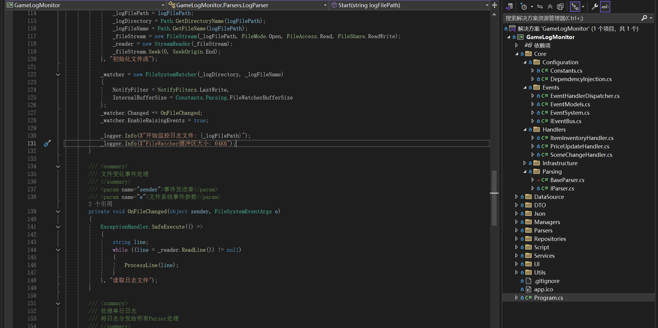Click the split editor window icon
Viewport: 658px width, 328px height.
point(495,5)
